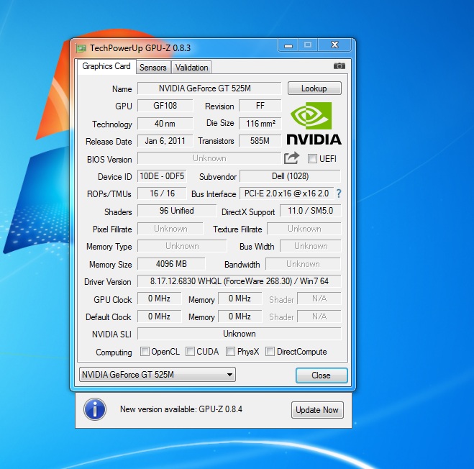Click the GPU Clock row Shader N/A field
474x469 pixels.
coord(319,299)
